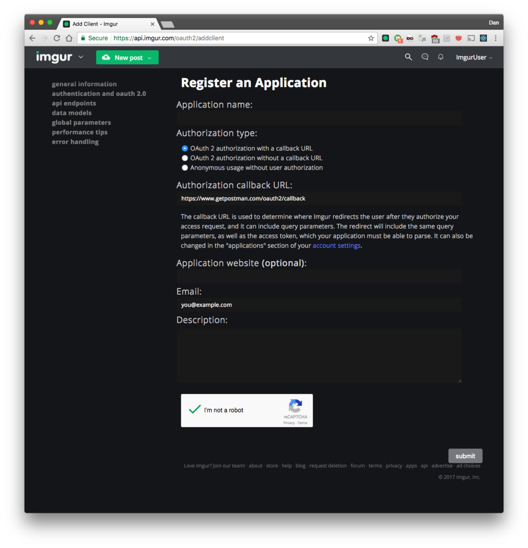This screenshot has height=548, width=528.
Task: Click the Imgur logo
Action: pyautogui.click(x=54, y=57)
